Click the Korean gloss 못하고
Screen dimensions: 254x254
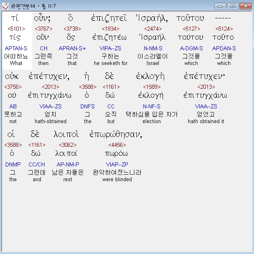(13, 115)
